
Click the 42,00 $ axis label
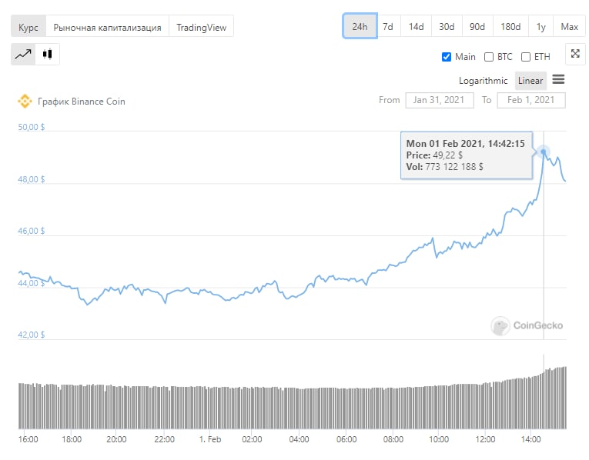[x=32, y=335]
